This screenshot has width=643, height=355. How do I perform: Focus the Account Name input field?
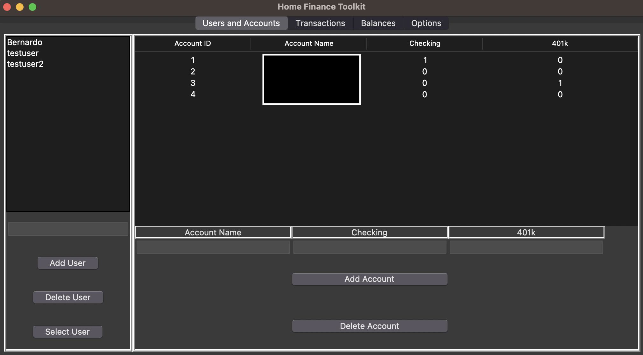click(213, 247)
